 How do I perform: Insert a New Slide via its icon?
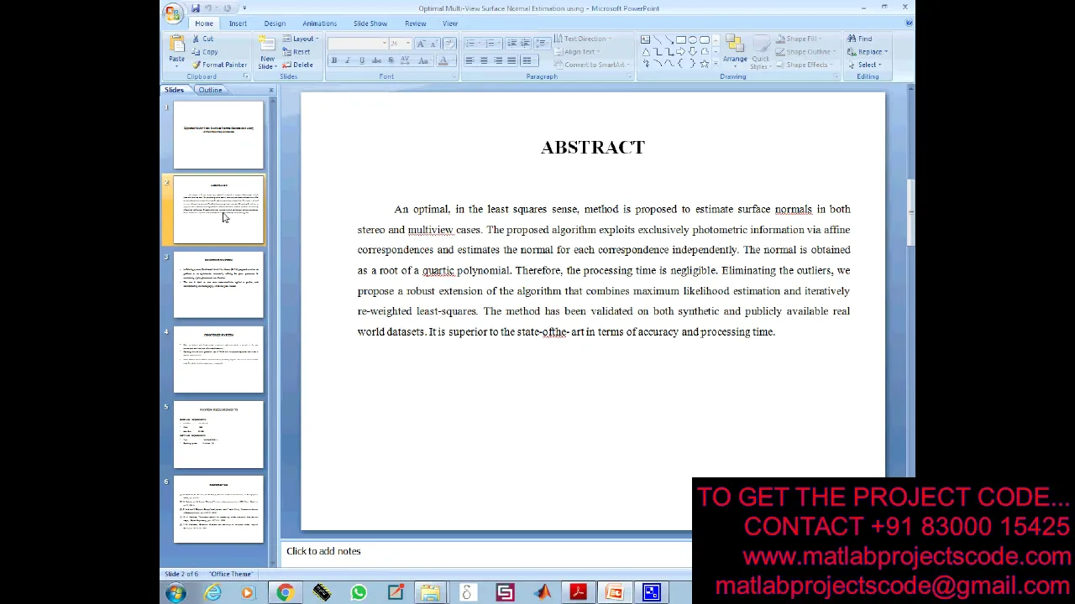click(x=267, y=44)
